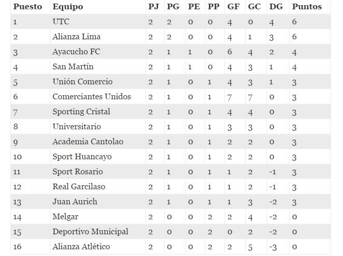The width and height of the screenshot is (343, 256).
Task: Click the Puntos column header
Action: coord(307,7)
